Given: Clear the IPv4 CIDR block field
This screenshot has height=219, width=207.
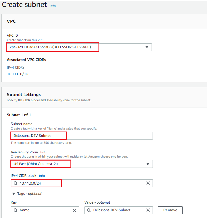Looking at the screenshot, I should click(x=148, y=183).
